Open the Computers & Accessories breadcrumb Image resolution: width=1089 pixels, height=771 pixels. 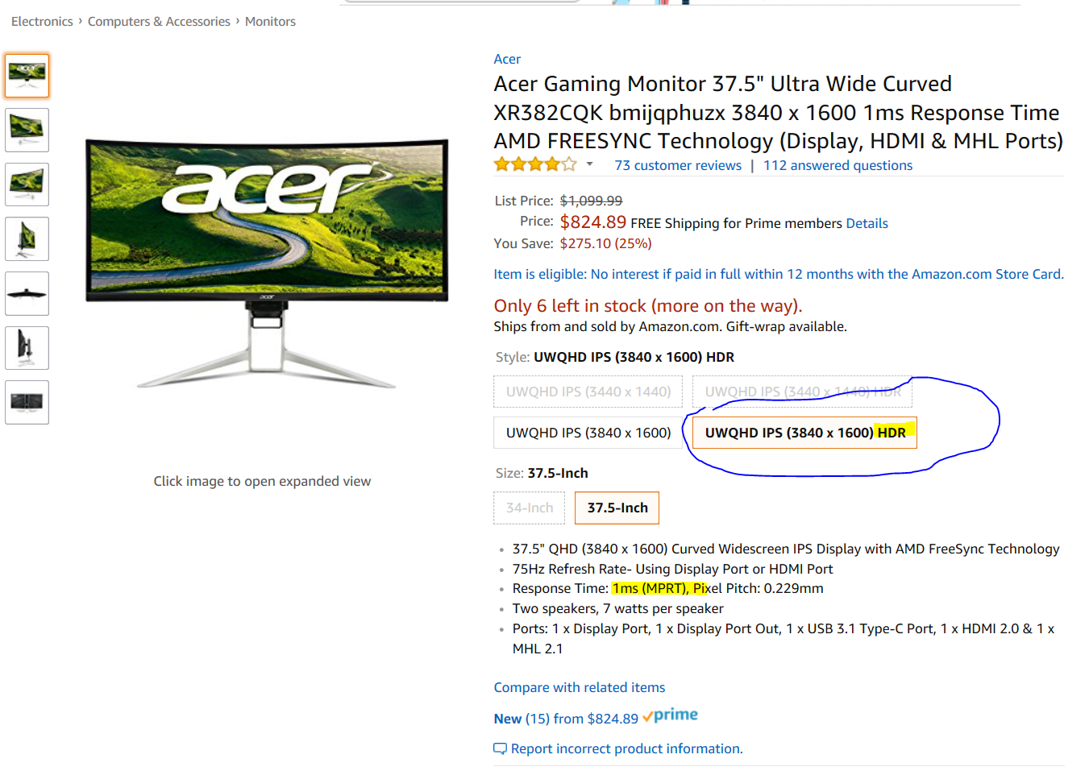pos(159,22)
